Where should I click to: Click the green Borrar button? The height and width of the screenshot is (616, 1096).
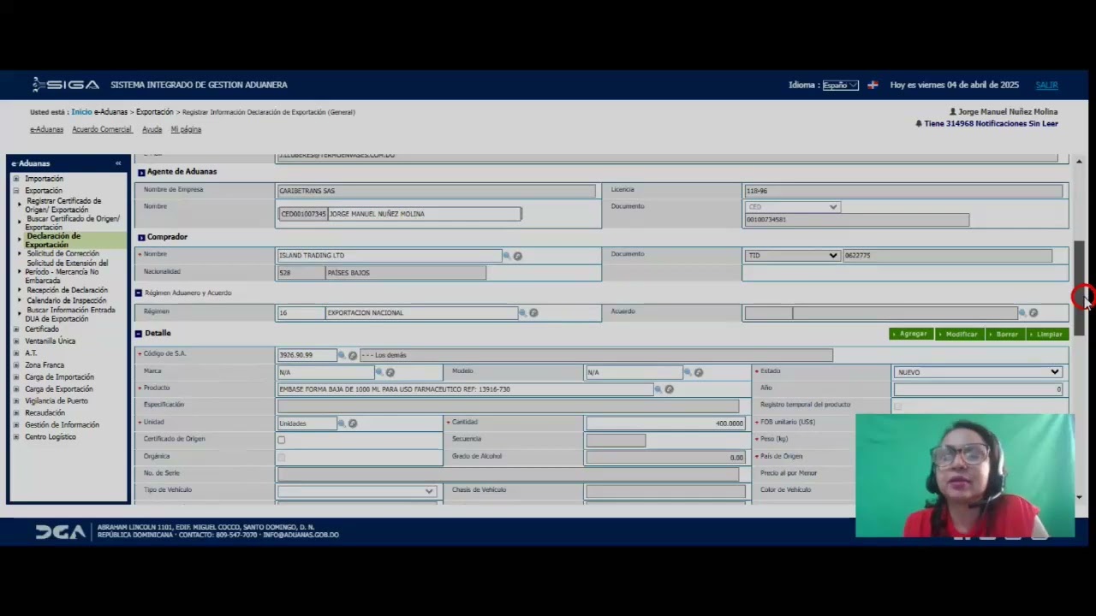click(x=1004, y=334)
